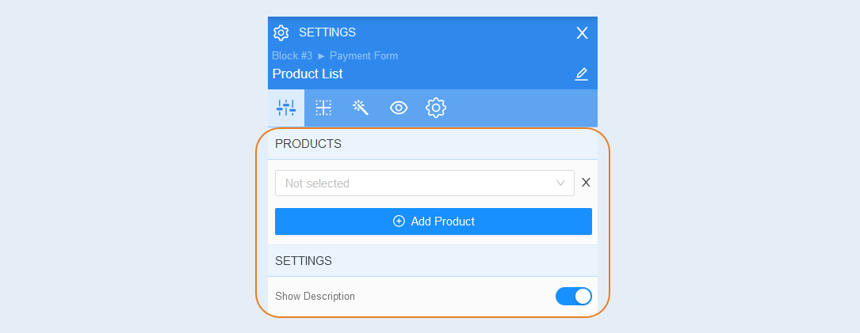Screen dimensions: 860x333
Task: Click the gear icon next to SETTINGS title
Action: [281, 32]
